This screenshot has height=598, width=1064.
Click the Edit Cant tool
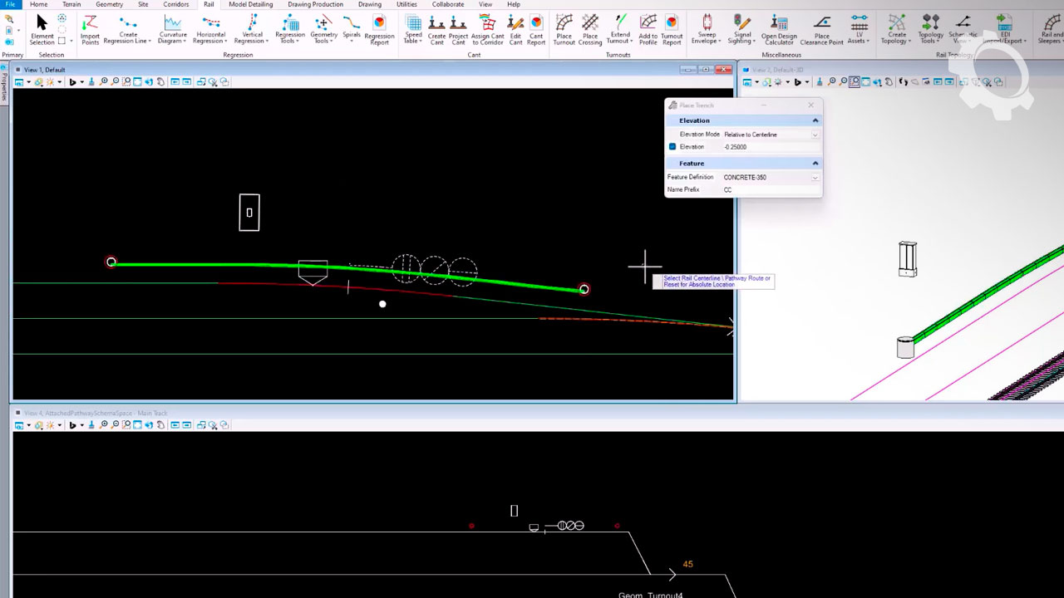515,29
